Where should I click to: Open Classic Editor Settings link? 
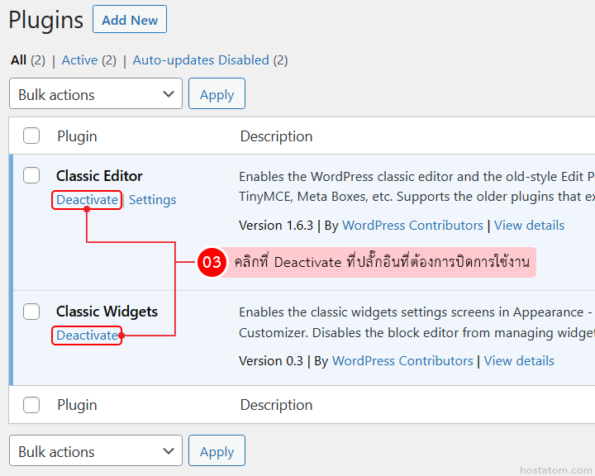click(x=152, y=200)
